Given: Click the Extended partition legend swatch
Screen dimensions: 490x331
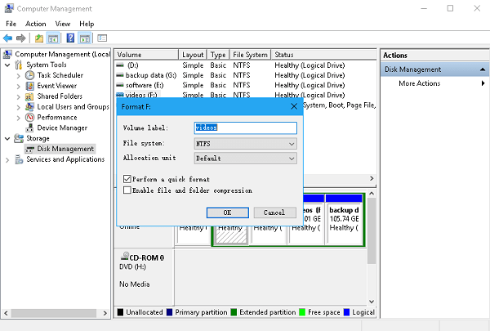Looking at the screenshot, I should coord(234,312).
